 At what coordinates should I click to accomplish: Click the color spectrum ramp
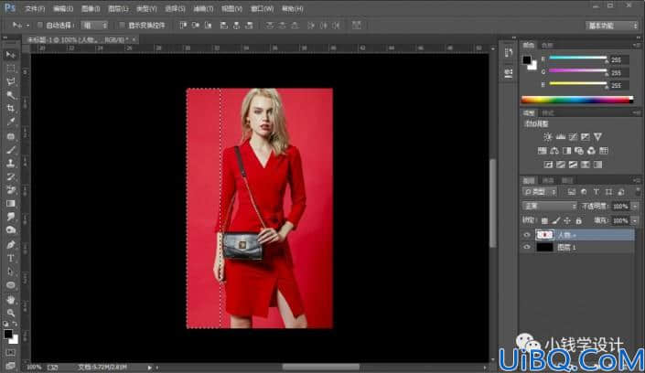(577, 100)
